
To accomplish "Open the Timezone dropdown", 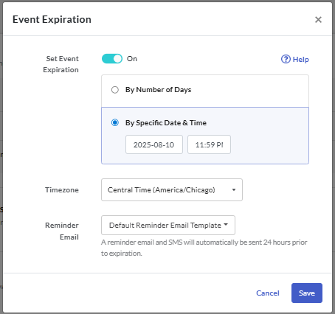I will (172, 190).
